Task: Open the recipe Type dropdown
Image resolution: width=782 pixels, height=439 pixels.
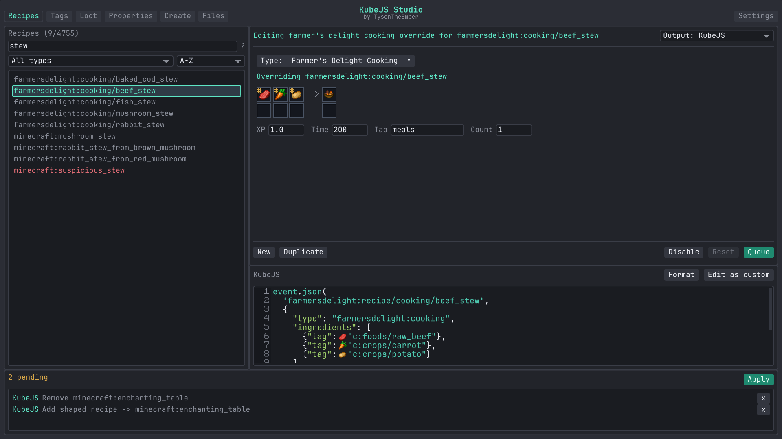Action: [x=336, y=61]
